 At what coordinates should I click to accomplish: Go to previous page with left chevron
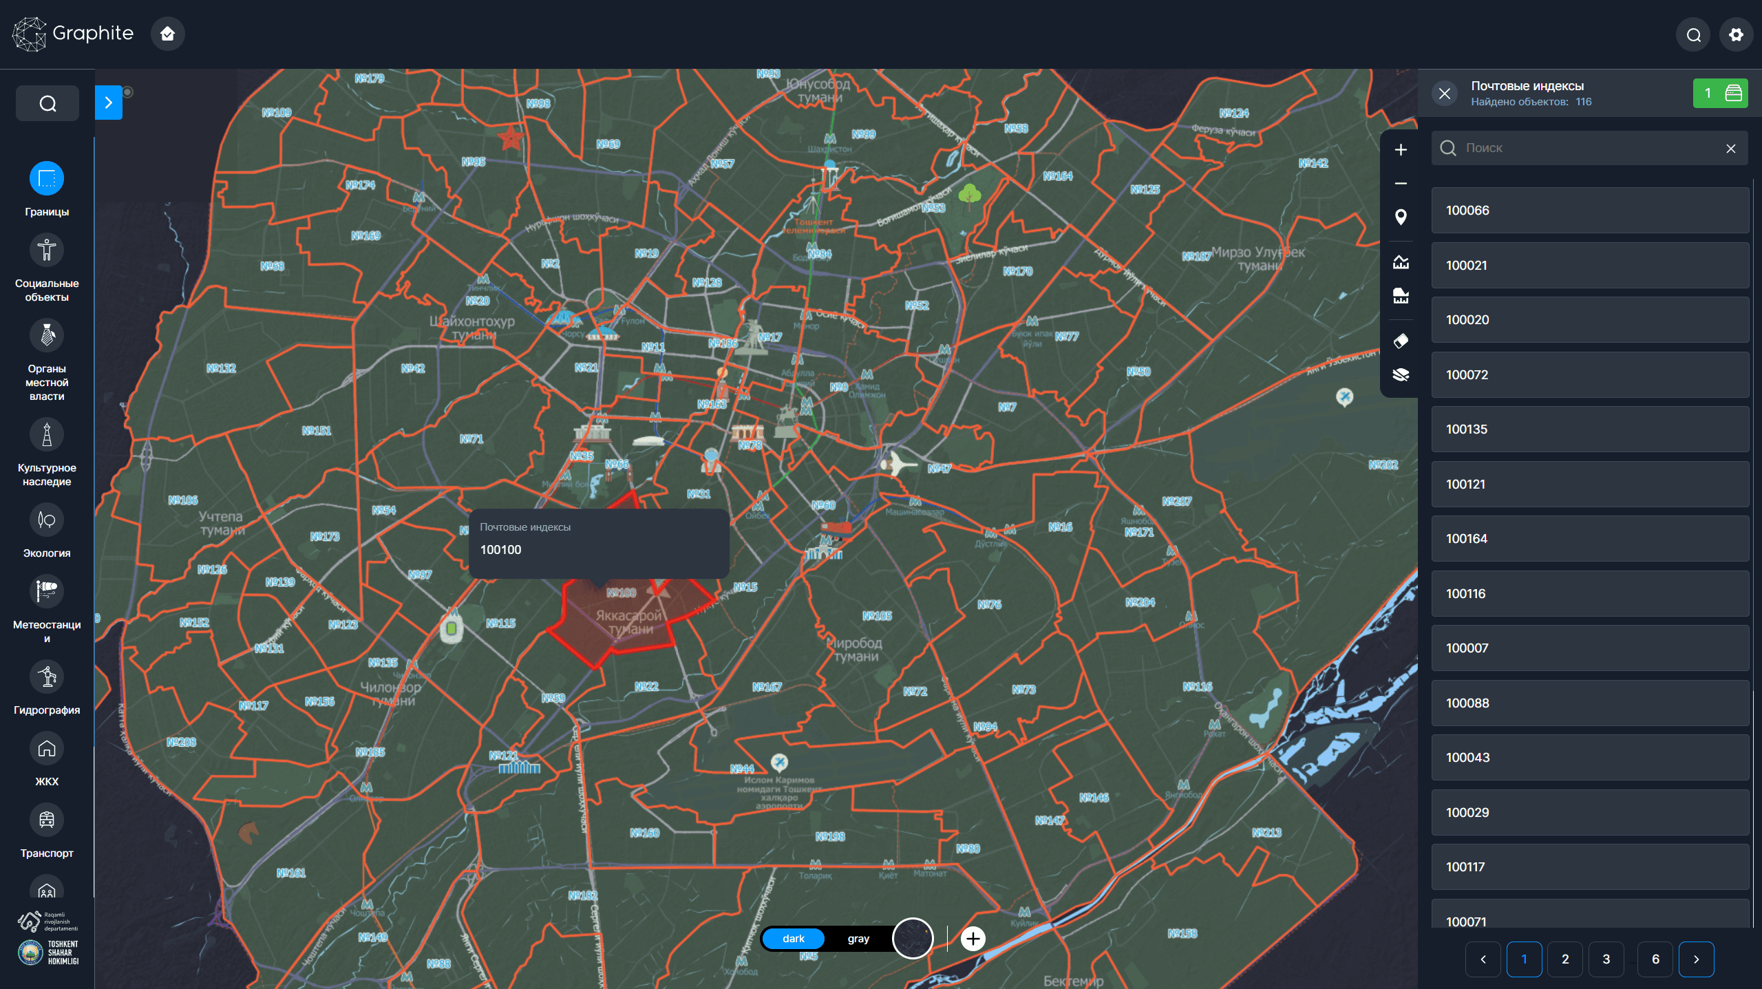[1484, 959]
